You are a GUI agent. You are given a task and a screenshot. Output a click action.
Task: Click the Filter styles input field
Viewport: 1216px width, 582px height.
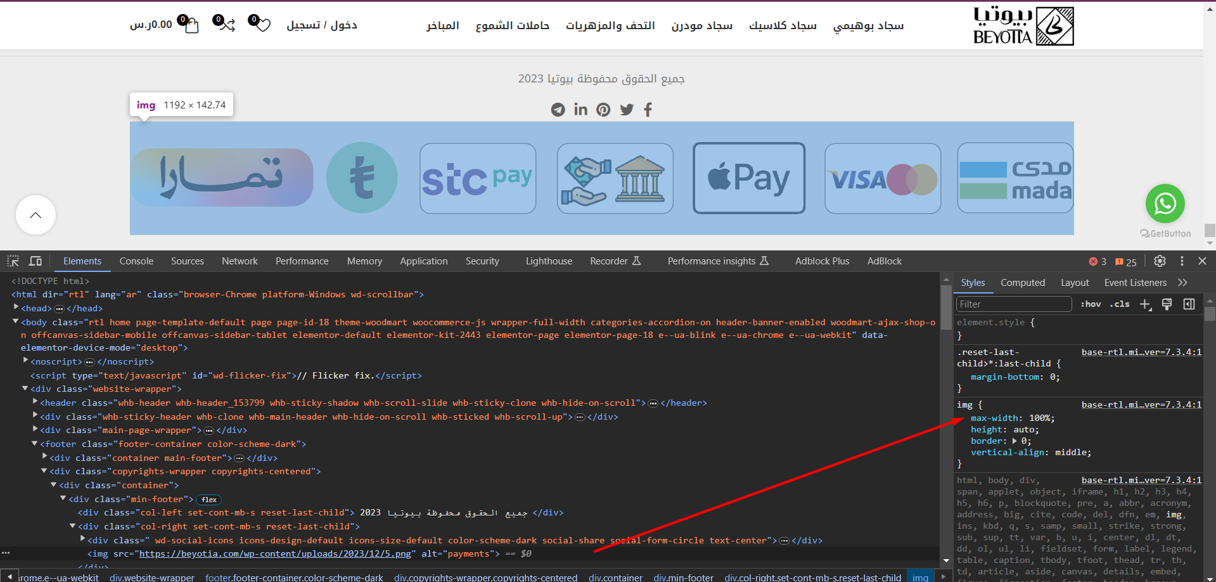1014,304
